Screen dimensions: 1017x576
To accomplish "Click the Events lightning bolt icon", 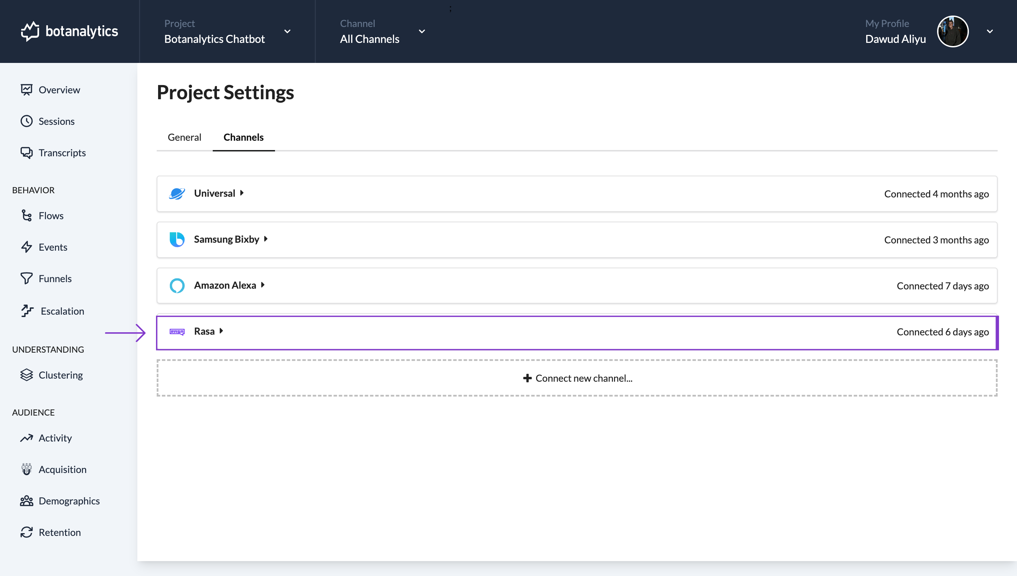I will [27, 247].
